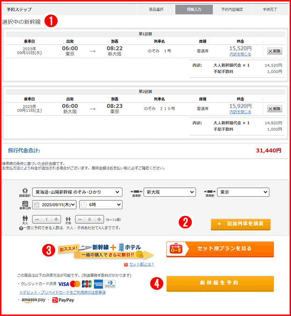
Task: Click the Diners Club logo
Action: click(x=110, y=284)
